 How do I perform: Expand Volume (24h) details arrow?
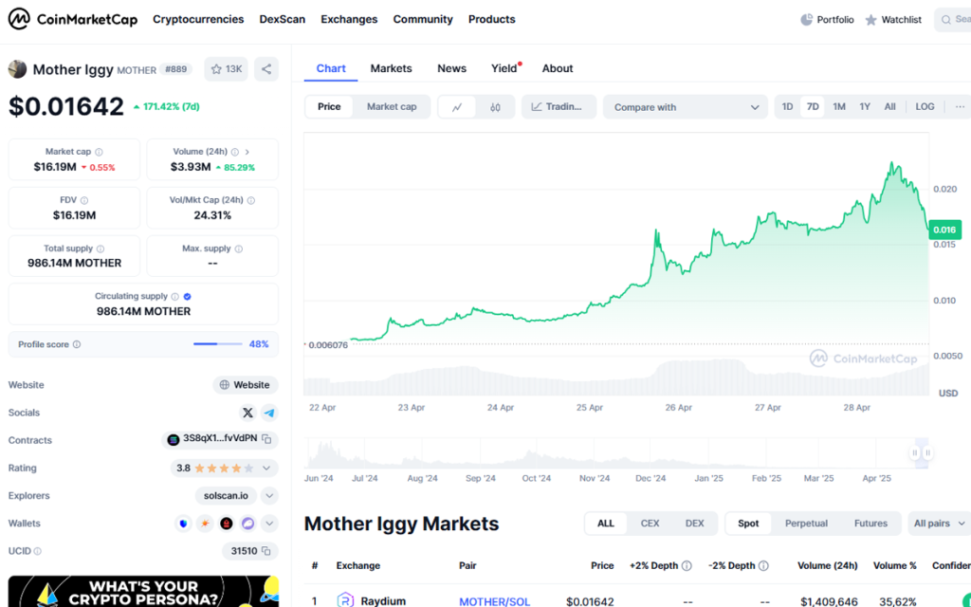[247, 152]
